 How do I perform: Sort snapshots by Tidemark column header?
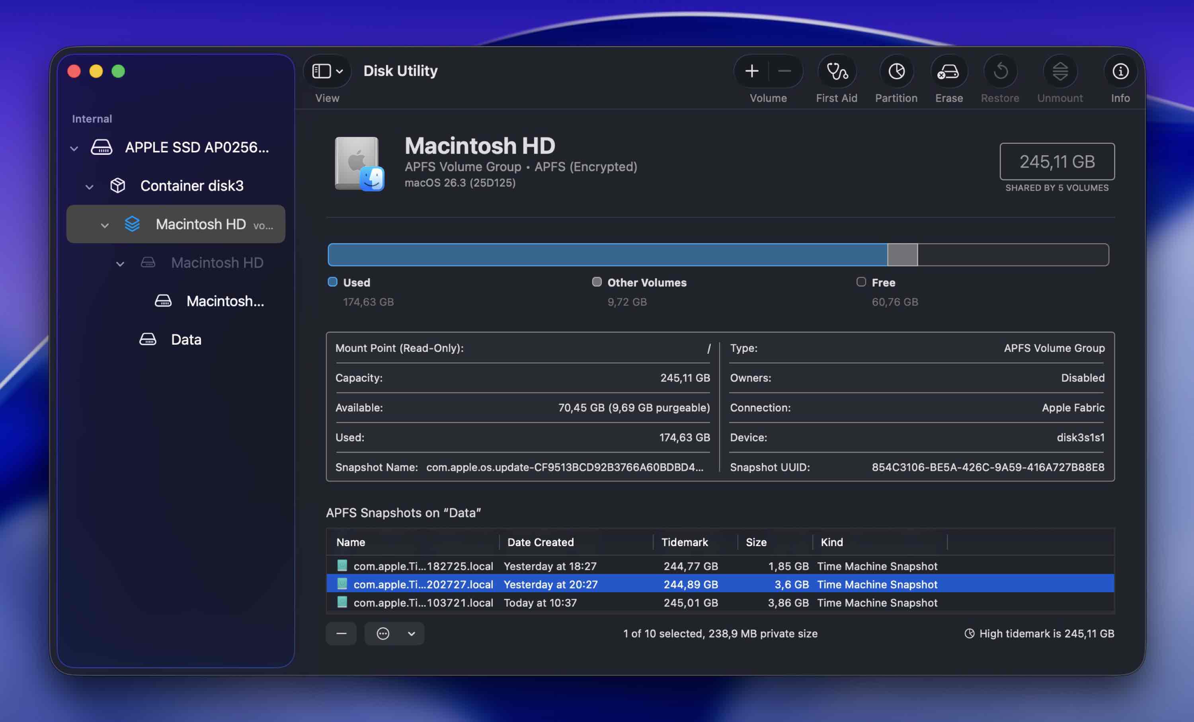point(684,542)
